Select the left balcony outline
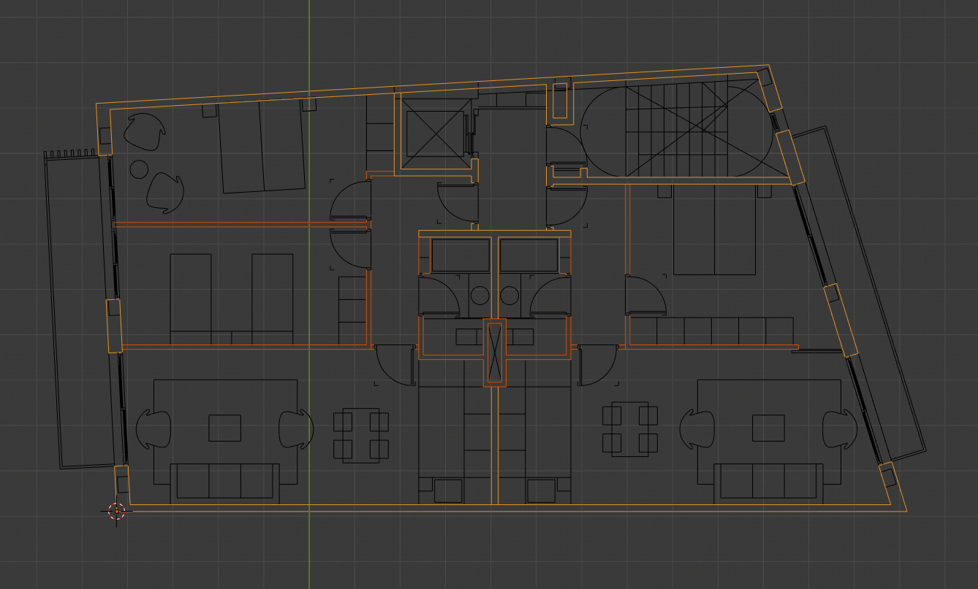 [x=80, y=310]
